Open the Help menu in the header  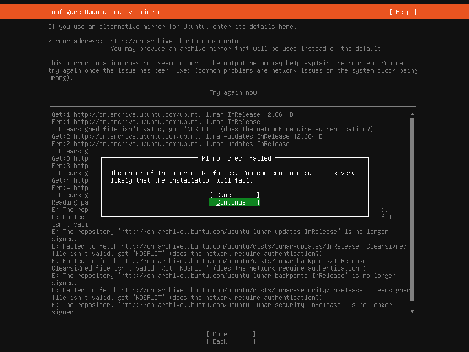pyautogui.click(x=403, y=12)
